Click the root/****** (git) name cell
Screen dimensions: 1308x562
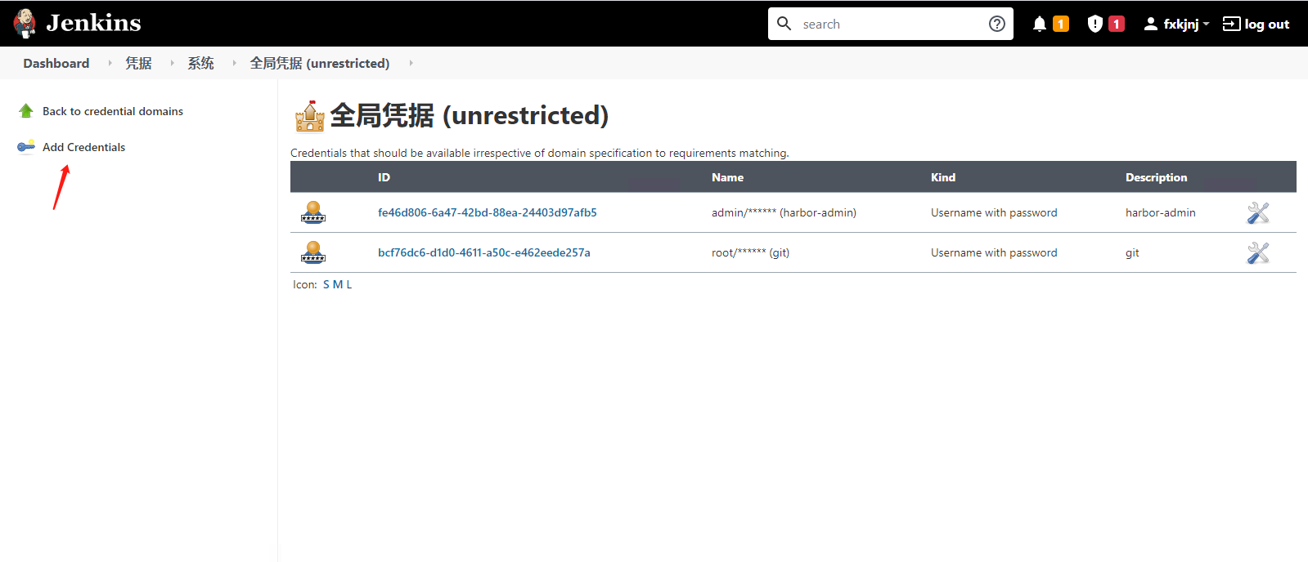pos(750,252)
